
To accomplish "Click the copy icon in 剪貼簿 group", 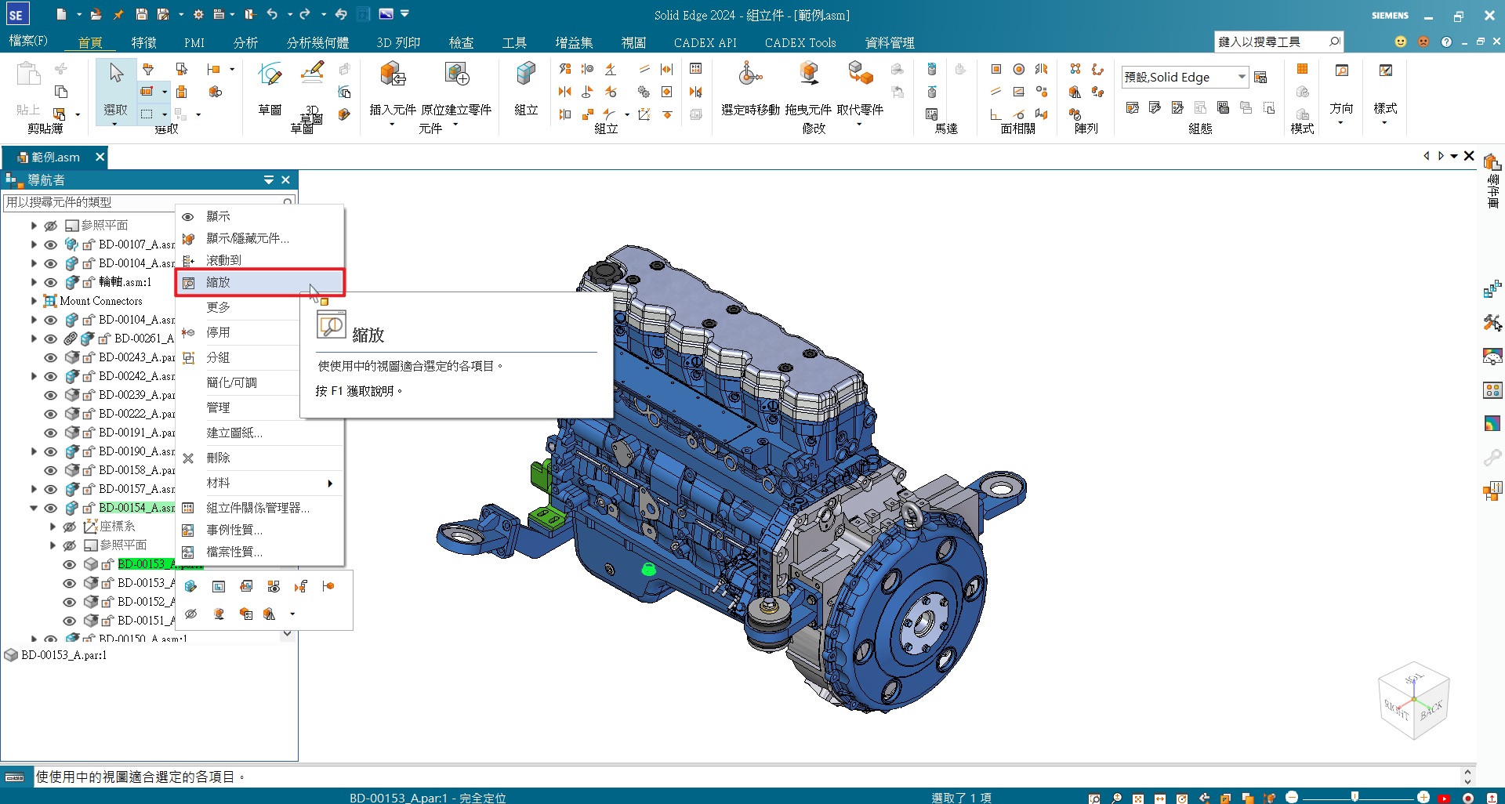I will pyautogui.click(x=61, y=92).
